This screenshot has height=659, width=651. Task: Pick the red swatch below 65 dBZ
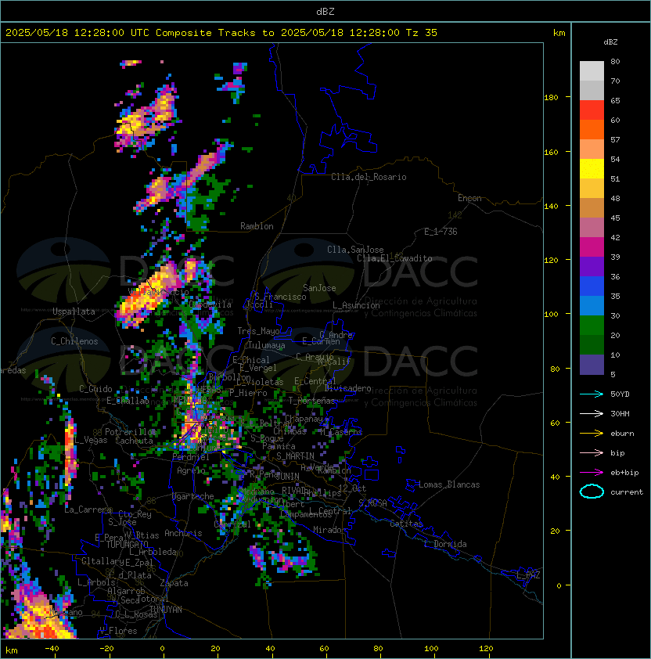592,110
